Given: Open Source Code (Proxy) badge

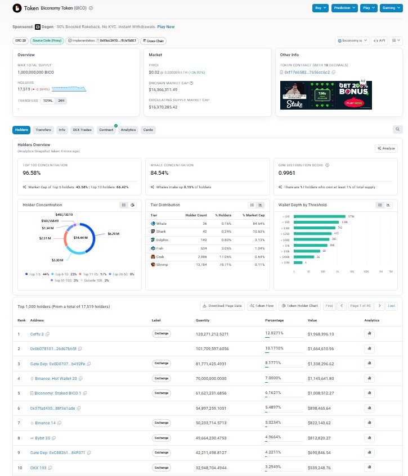Looking at the screenshot, I should 47,40.
